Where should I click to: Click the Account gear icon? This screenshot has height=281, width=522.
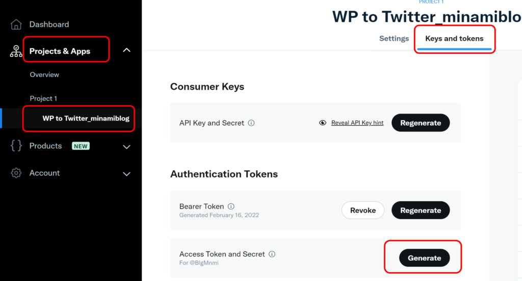coord(16,173)
